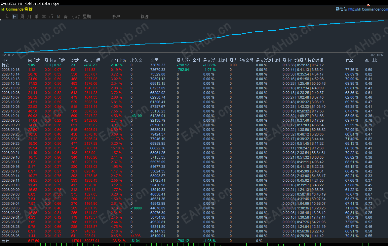This screenshot has height=246, width=388.
Task: Select the 2026.10.01 date row
Action: 11,116
